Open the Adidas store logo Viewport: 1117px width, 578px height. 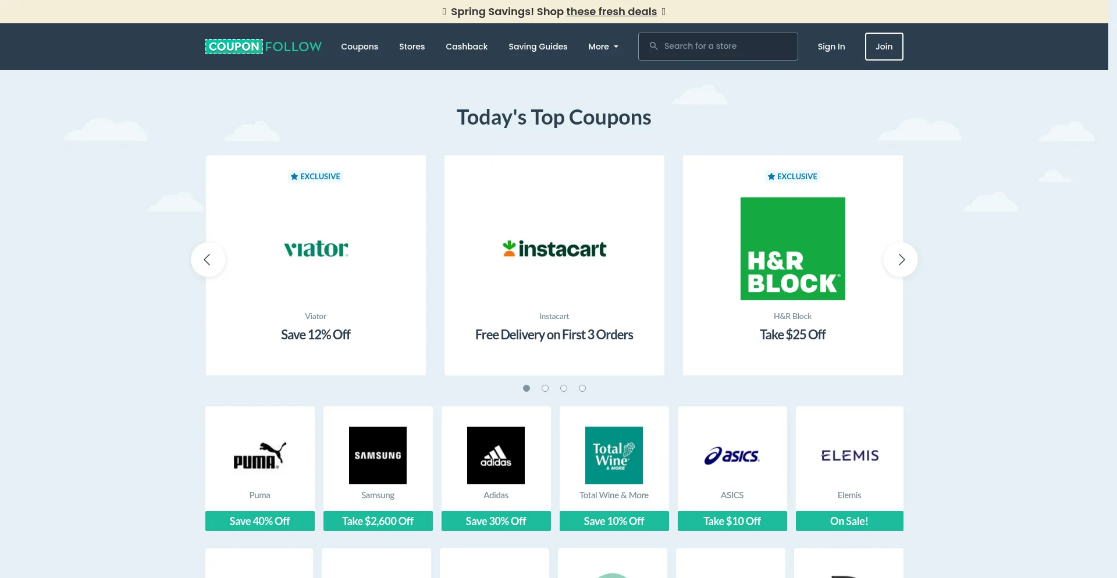click(x=496, y=455)
